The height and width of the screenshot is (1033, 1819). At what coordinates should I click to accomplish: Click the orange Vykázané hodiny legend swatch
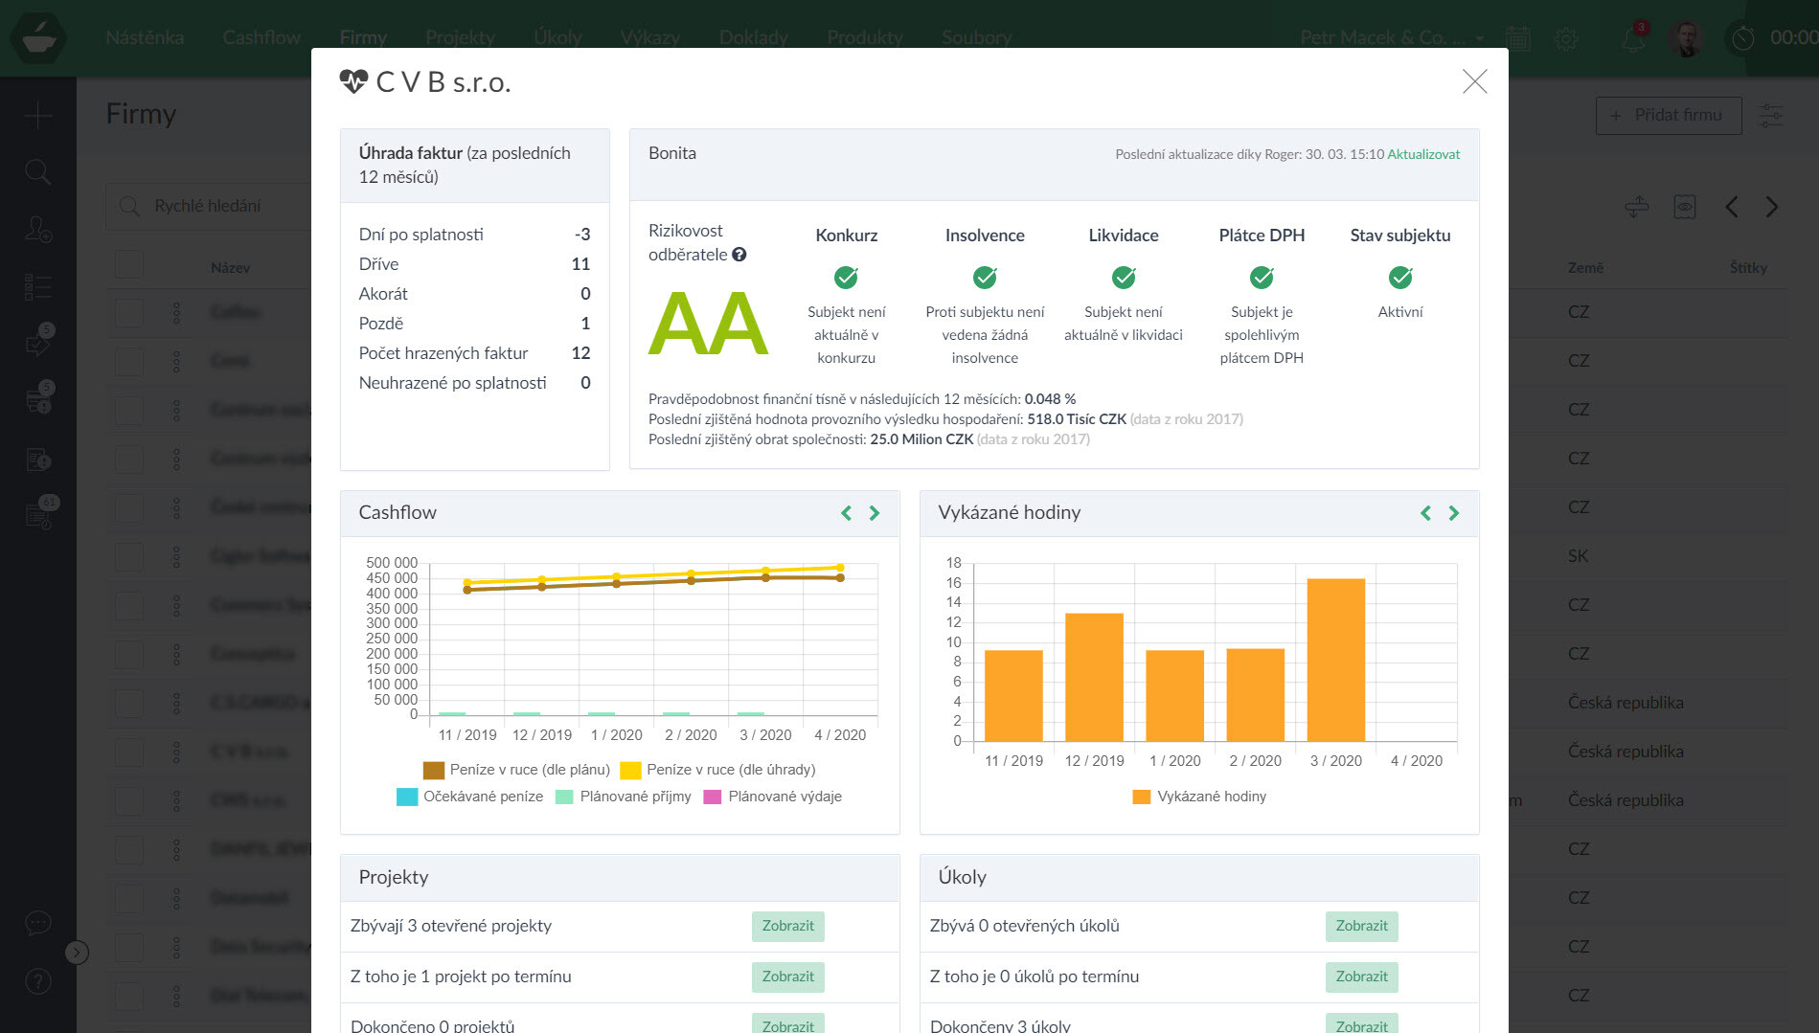pos(1141,797)
